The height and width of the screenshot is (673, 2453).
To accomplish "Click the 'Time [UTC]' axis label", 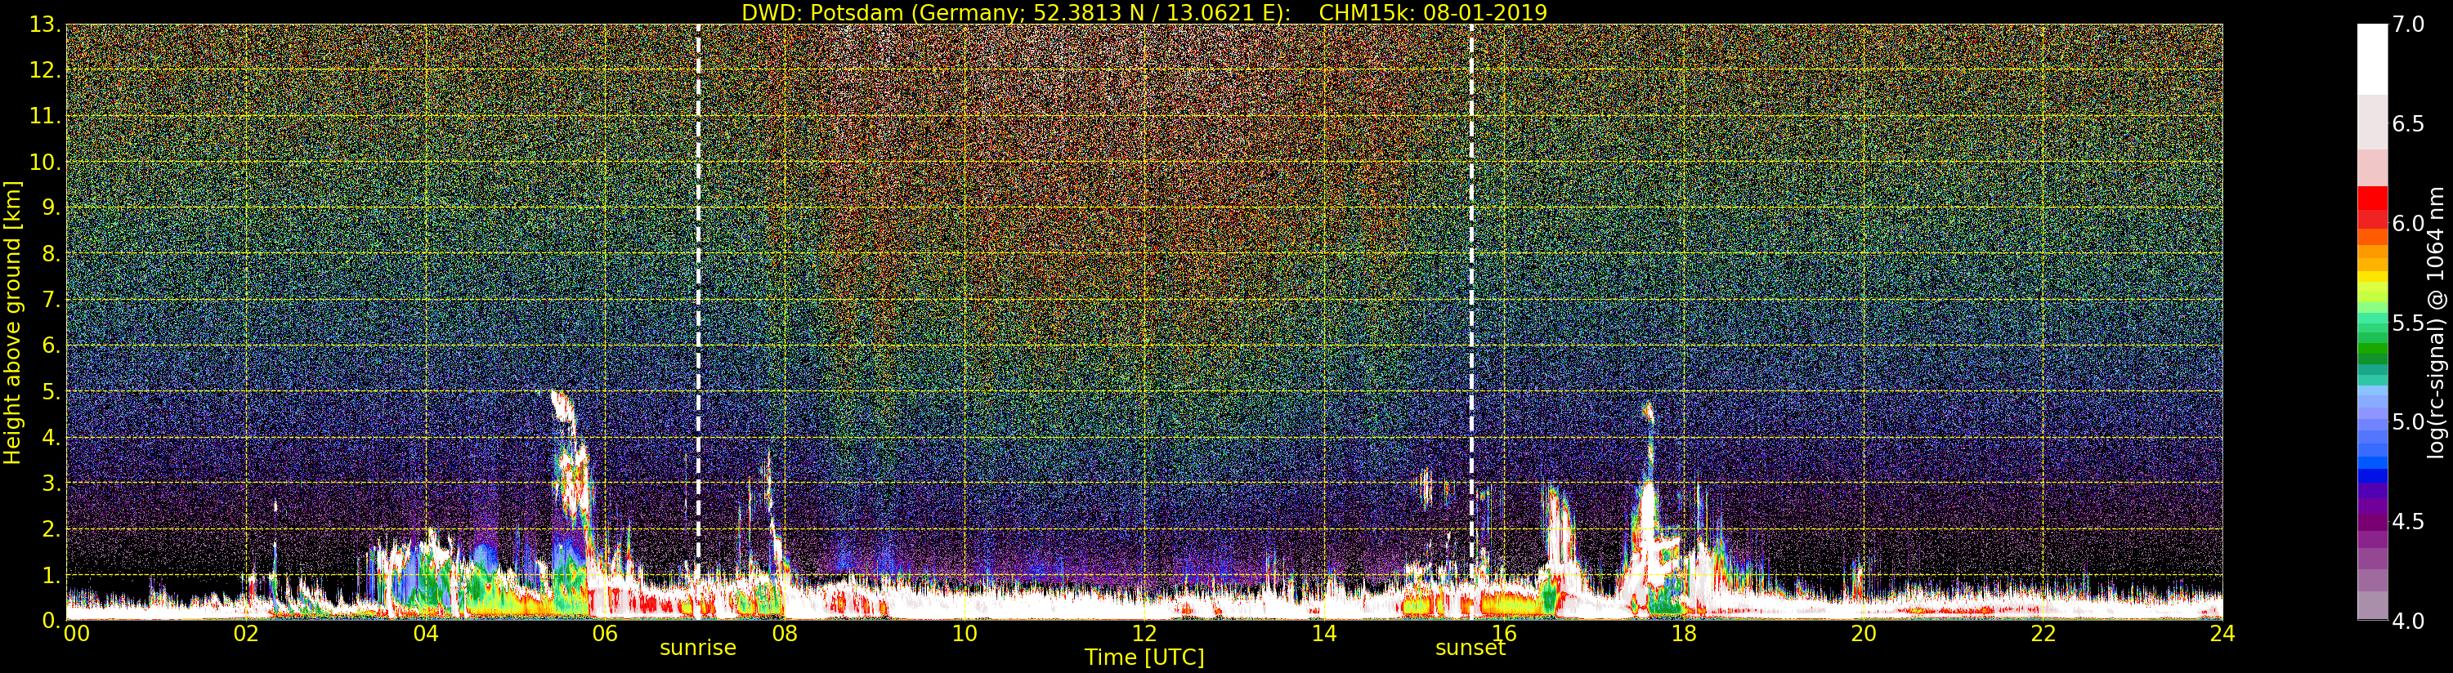I will click(1144, 657).
